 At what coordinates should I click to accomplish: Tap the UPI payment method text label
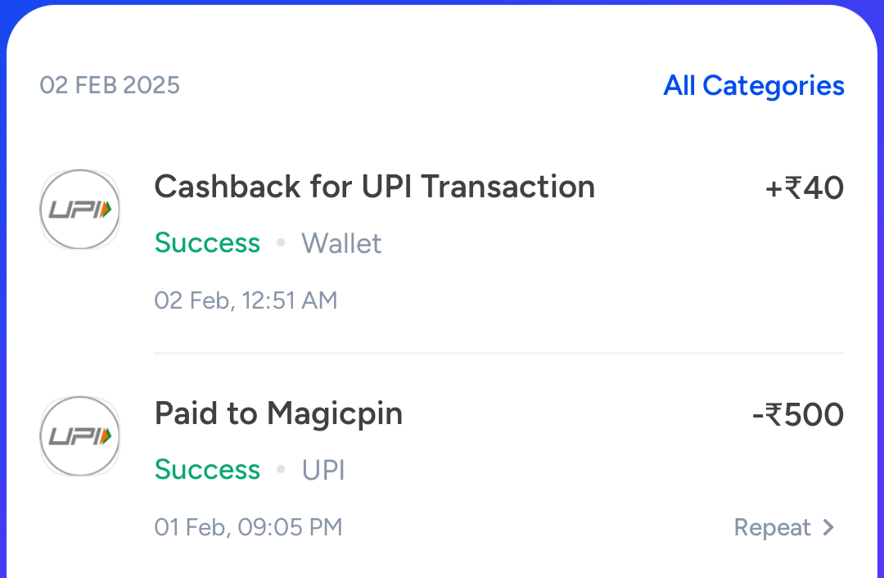click(323, 470)
